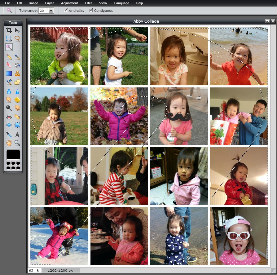Select the Dodge tool

click(9, 108)
